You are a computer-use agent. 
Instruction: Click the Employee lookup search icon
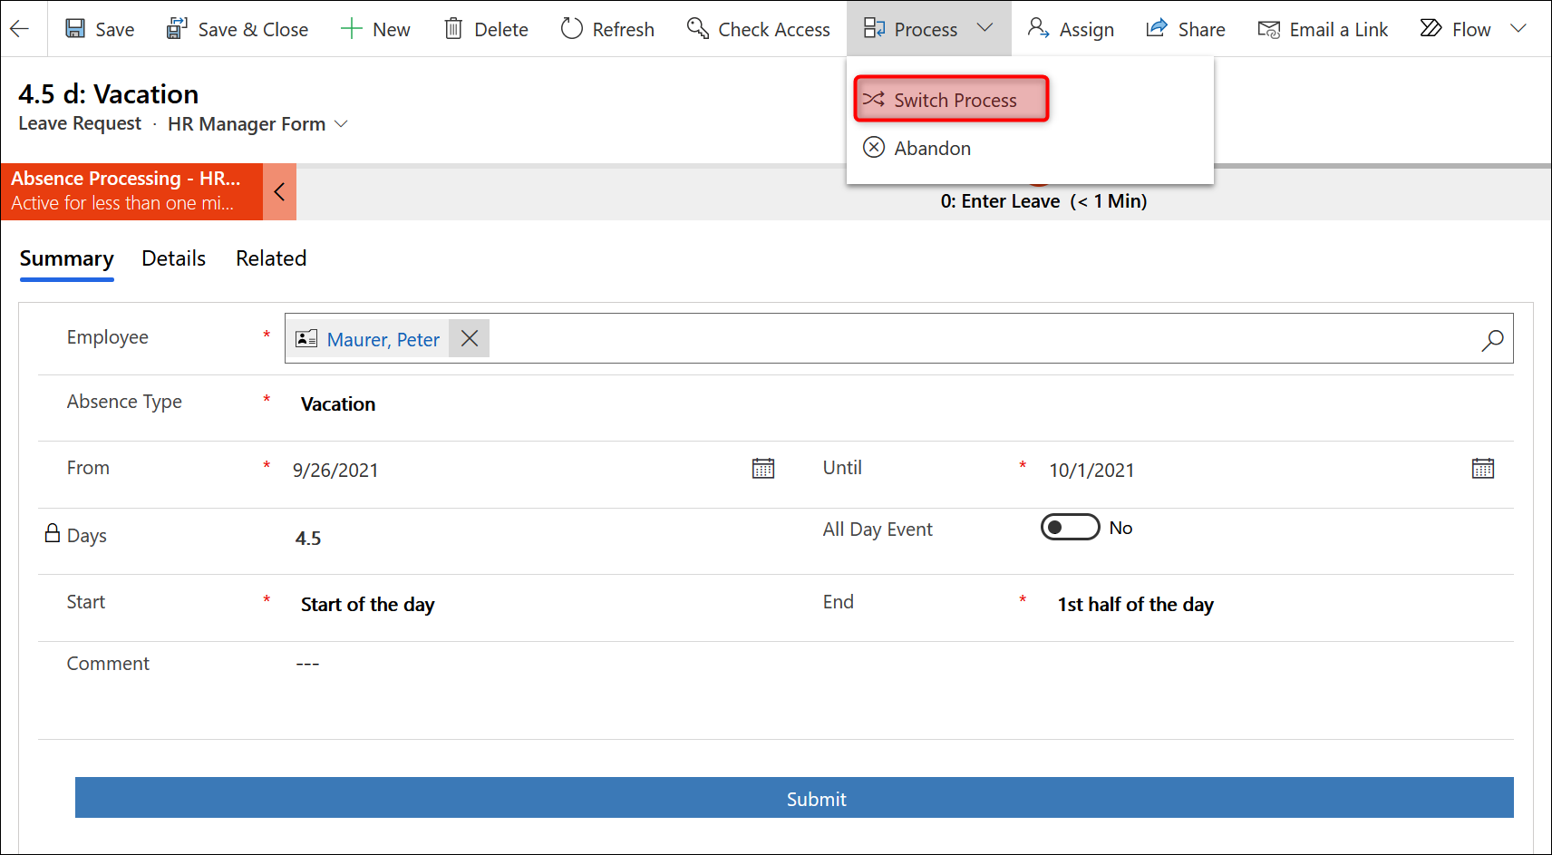tap(1492, 340)
